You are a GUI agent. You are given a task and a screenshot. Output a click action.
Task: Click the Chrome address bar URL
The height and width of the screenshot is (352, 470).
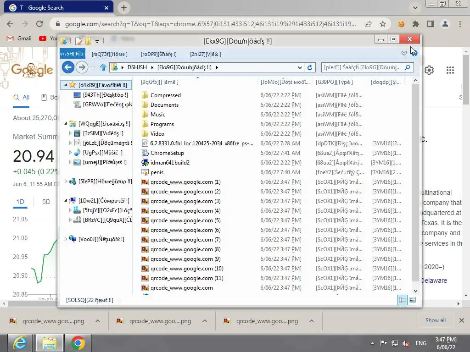point(210,24)
